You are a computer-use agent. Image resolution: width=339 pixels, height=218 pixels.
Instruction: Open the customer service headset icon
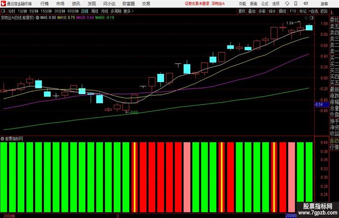[287, 4]
